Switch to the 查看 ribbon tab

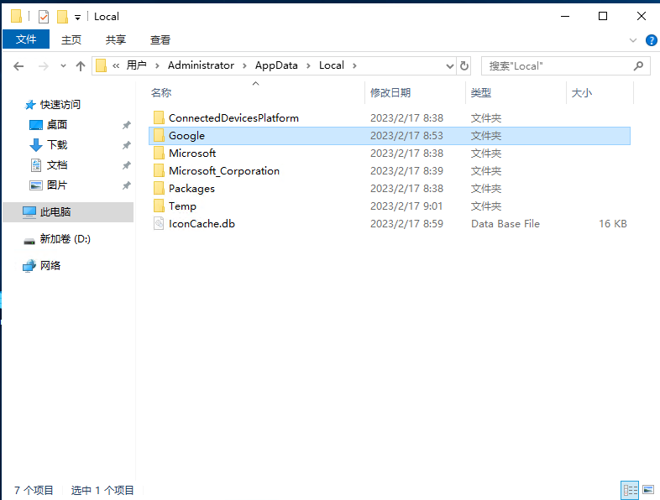click(160, 39)
